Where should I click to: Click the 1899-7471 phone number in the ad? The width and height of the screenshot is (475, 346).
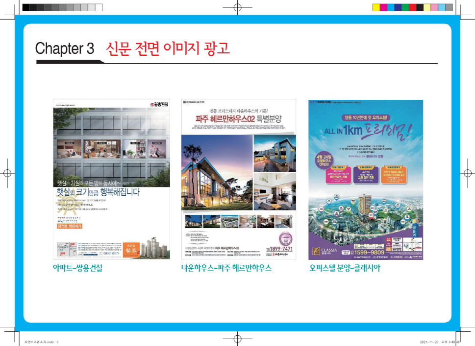280,249
